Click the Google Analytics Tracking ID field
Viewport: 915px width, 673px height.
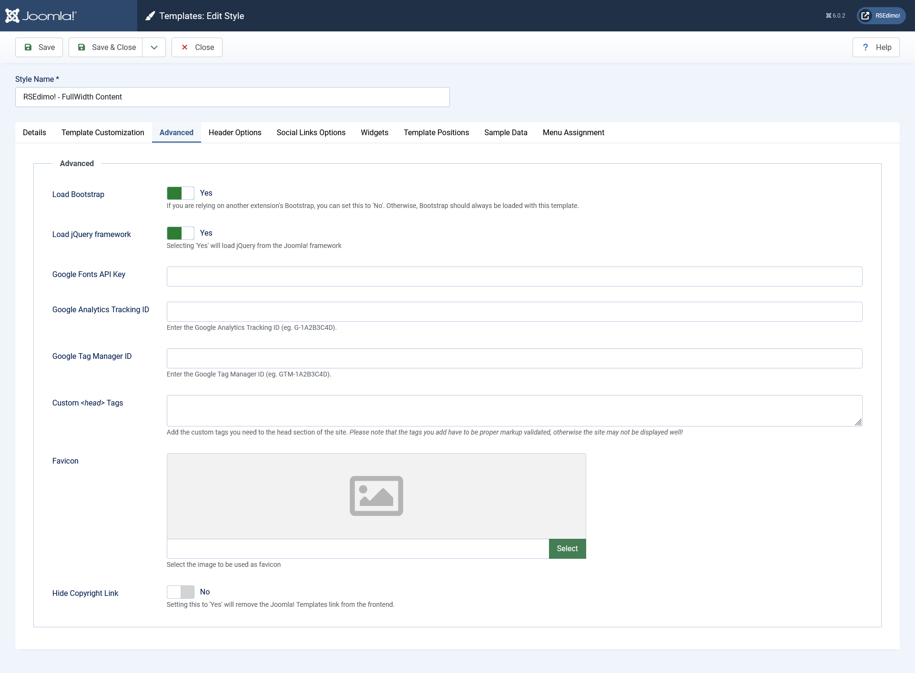(514, 312)
